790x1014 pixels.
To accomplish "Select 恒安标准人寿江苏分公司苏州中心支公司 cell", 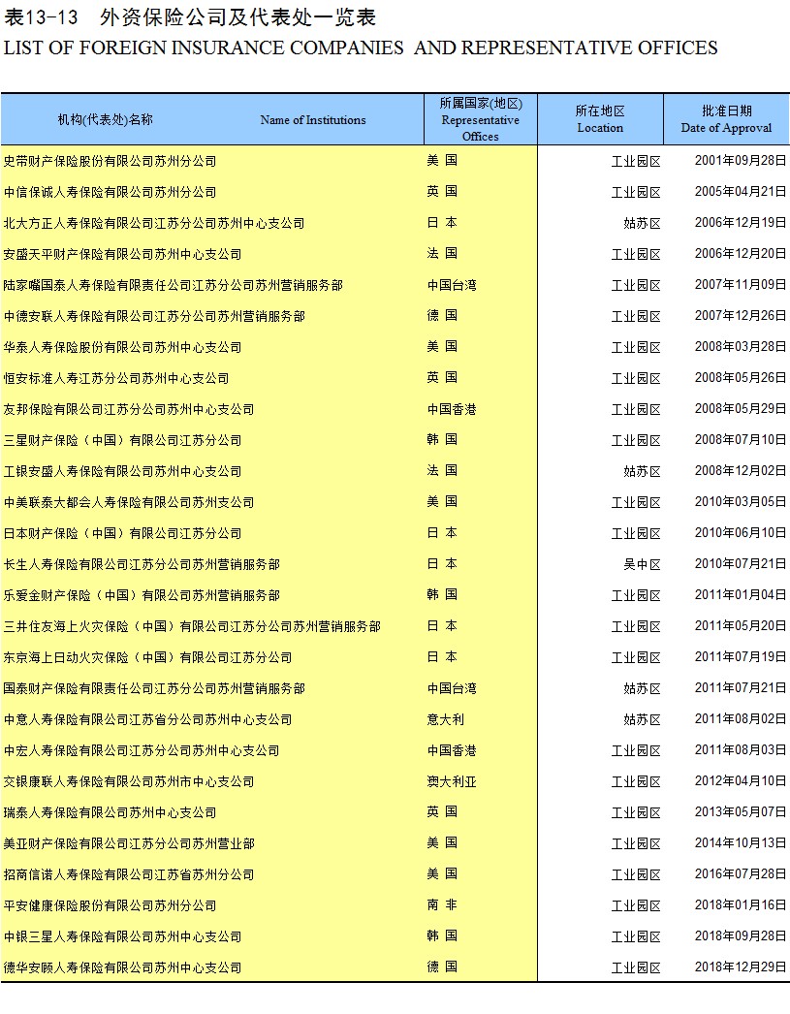I will click(116, 378).
